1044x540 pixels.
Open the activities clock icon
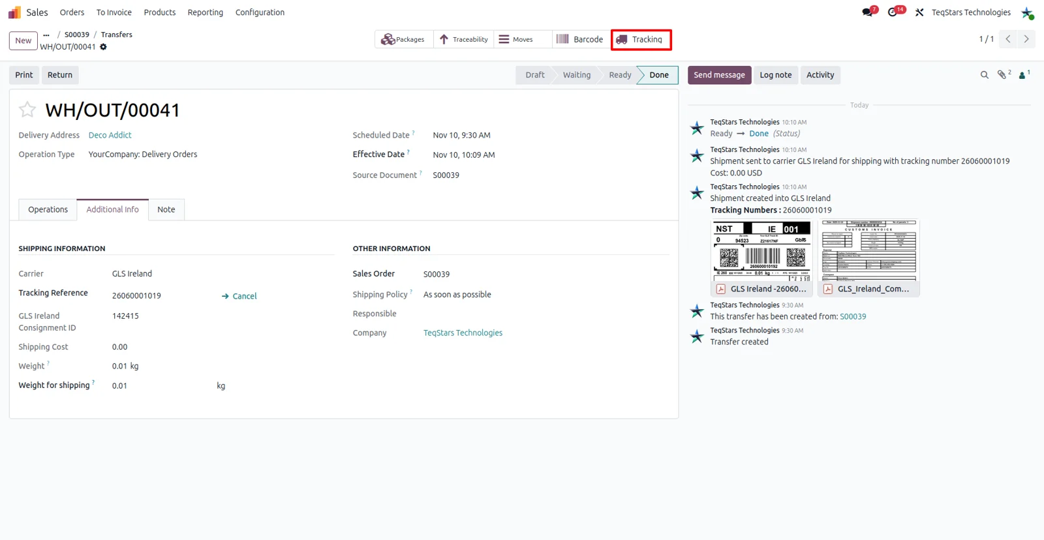(x=893, y=12)
